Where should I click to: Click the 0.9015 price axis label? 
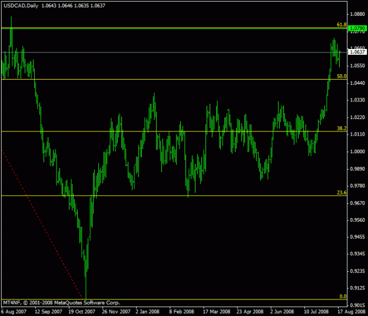pyautogui.click(x=357, y=305)
